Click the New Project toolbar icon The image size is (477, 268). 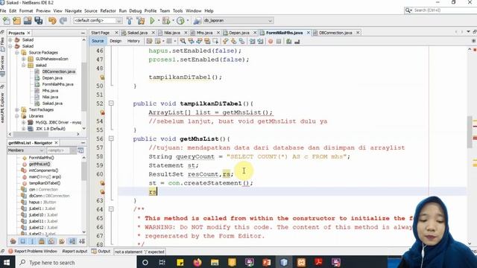click(16, 20)
